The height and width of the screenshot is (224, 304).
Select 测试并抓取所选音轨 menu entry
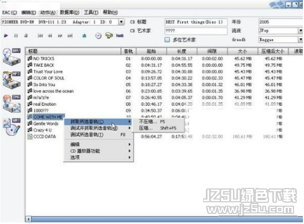coord(98,128)
